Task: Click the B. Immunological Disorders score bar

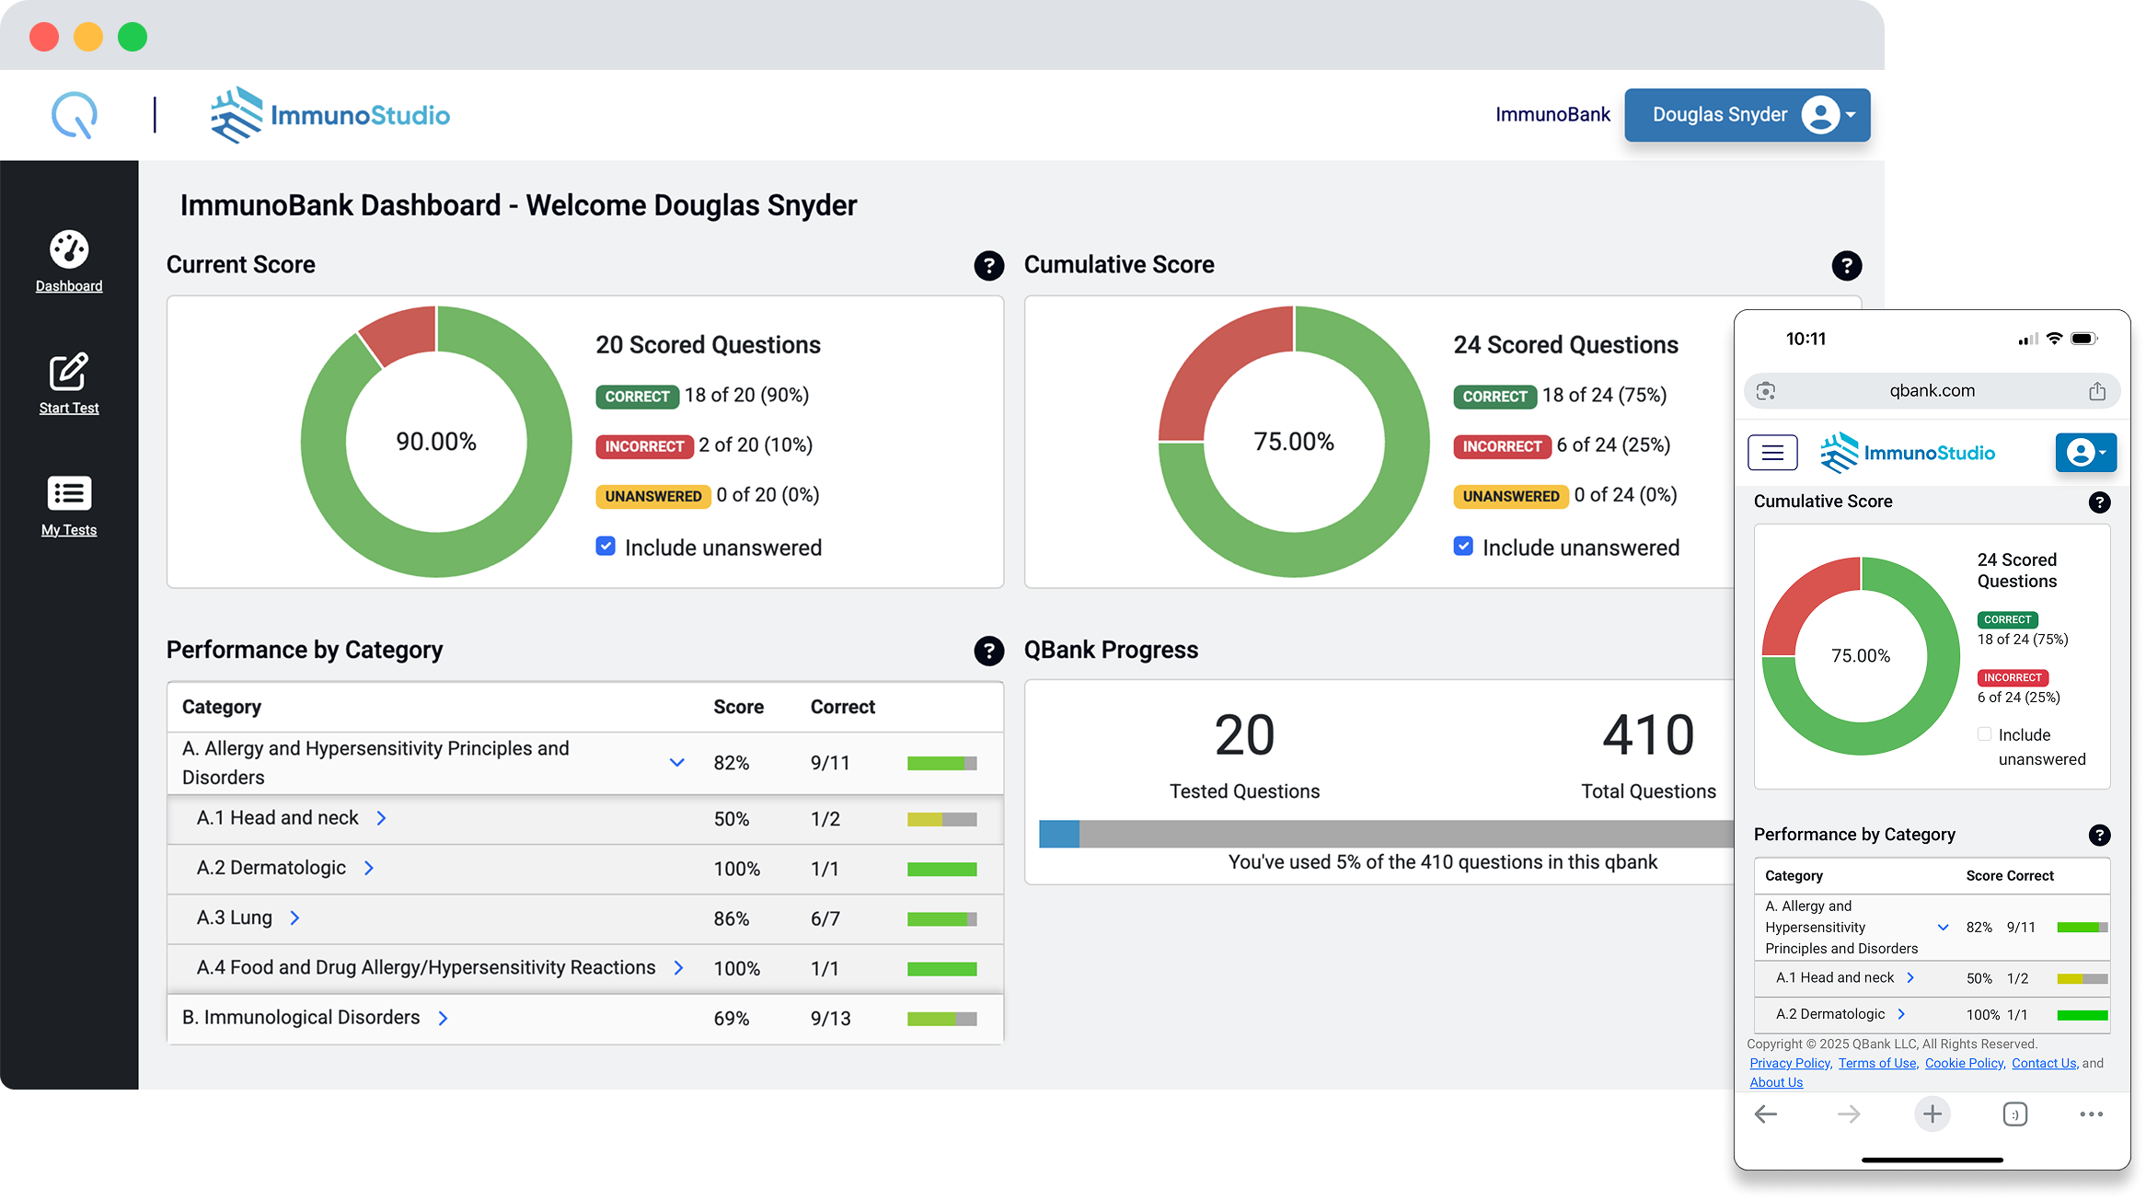Action: tap(941, 1019)
